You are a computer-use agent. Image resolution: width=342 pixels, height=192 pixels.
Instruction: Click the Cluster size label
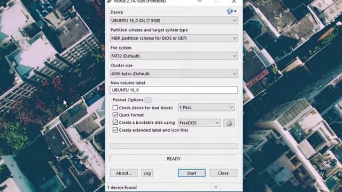[x=121, y=66]
